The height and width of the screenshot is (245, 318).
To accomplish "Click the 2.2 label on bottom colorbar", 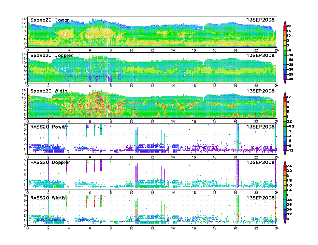I will [x=289, y=171].
